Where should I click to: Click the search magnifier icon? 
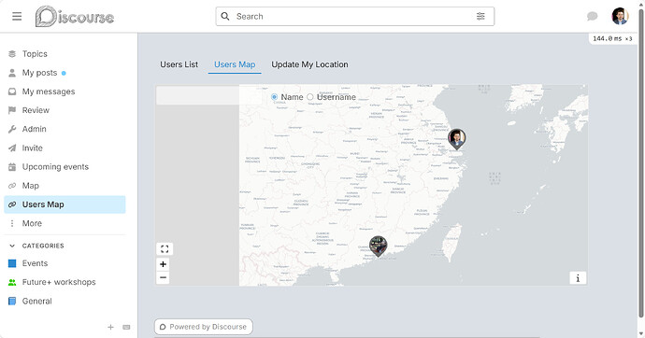coord(225,17)
